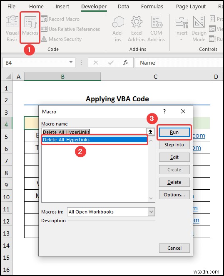Click the Run Dialog icon
Image resolution: width=224 pixels, height=276 pixels.
[x=212, y=39]
